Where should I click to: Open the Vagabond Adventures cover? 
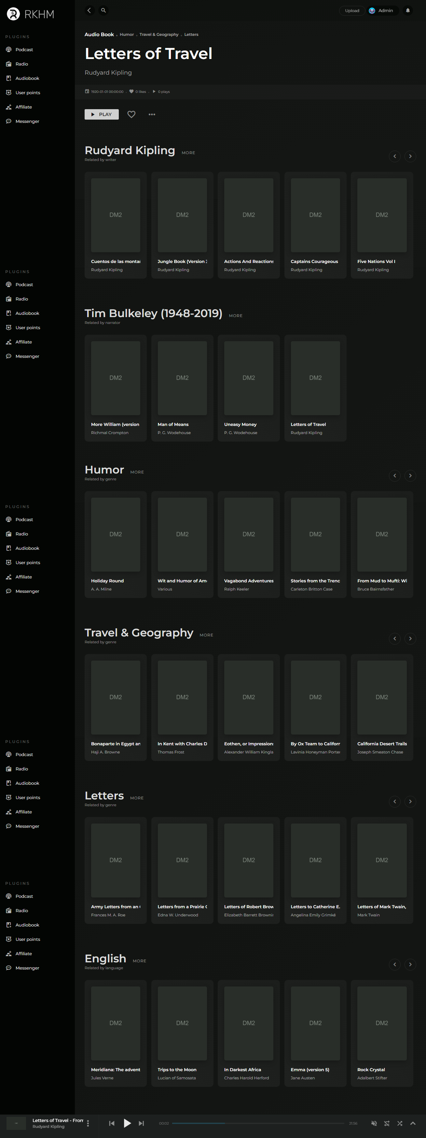point(249,534)
